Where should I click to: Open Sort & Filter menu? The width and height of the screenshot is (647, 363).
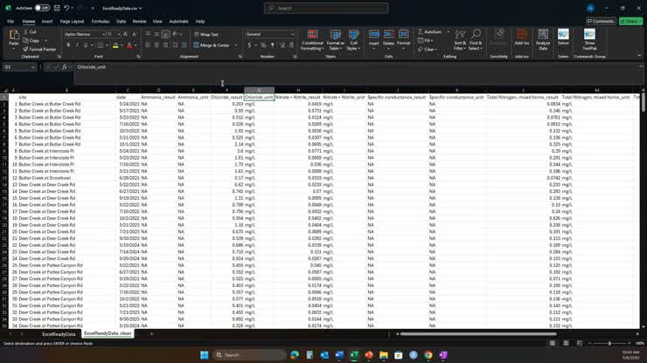tap(460, 40)
